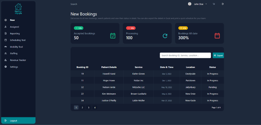Click the refresh icon on Processing card
This screenshot has width=261, height=125.
[165, 36]
